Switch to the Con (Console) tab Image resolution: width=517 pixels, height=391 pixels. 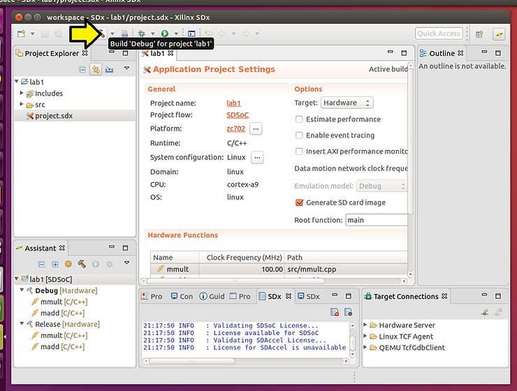182,296
